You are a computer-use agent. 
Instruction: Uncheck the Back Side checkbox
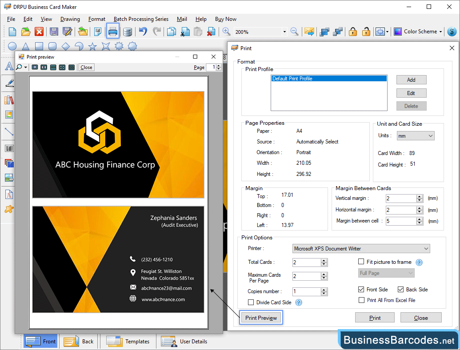[401, 289]
